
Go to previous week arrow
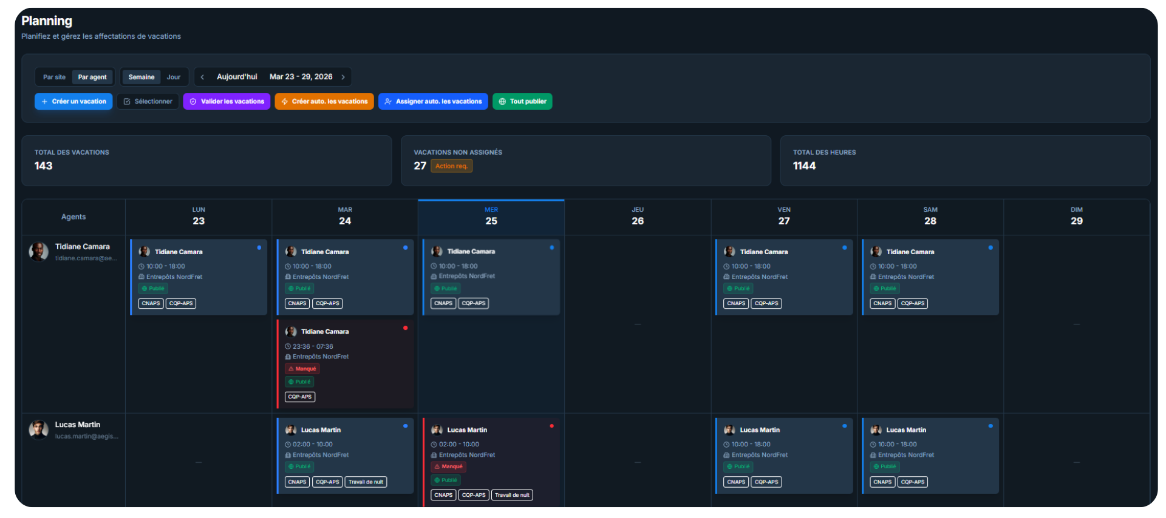click(202, 77)
